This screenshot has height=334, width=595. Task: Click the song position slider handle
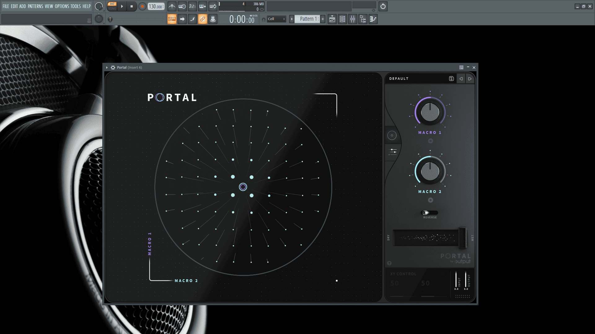point(110,19)
